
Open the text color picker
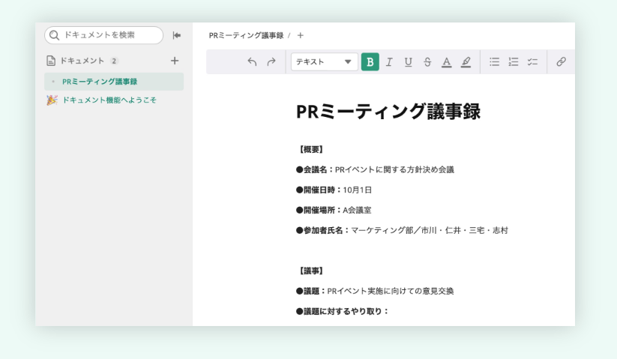point(447,62)
